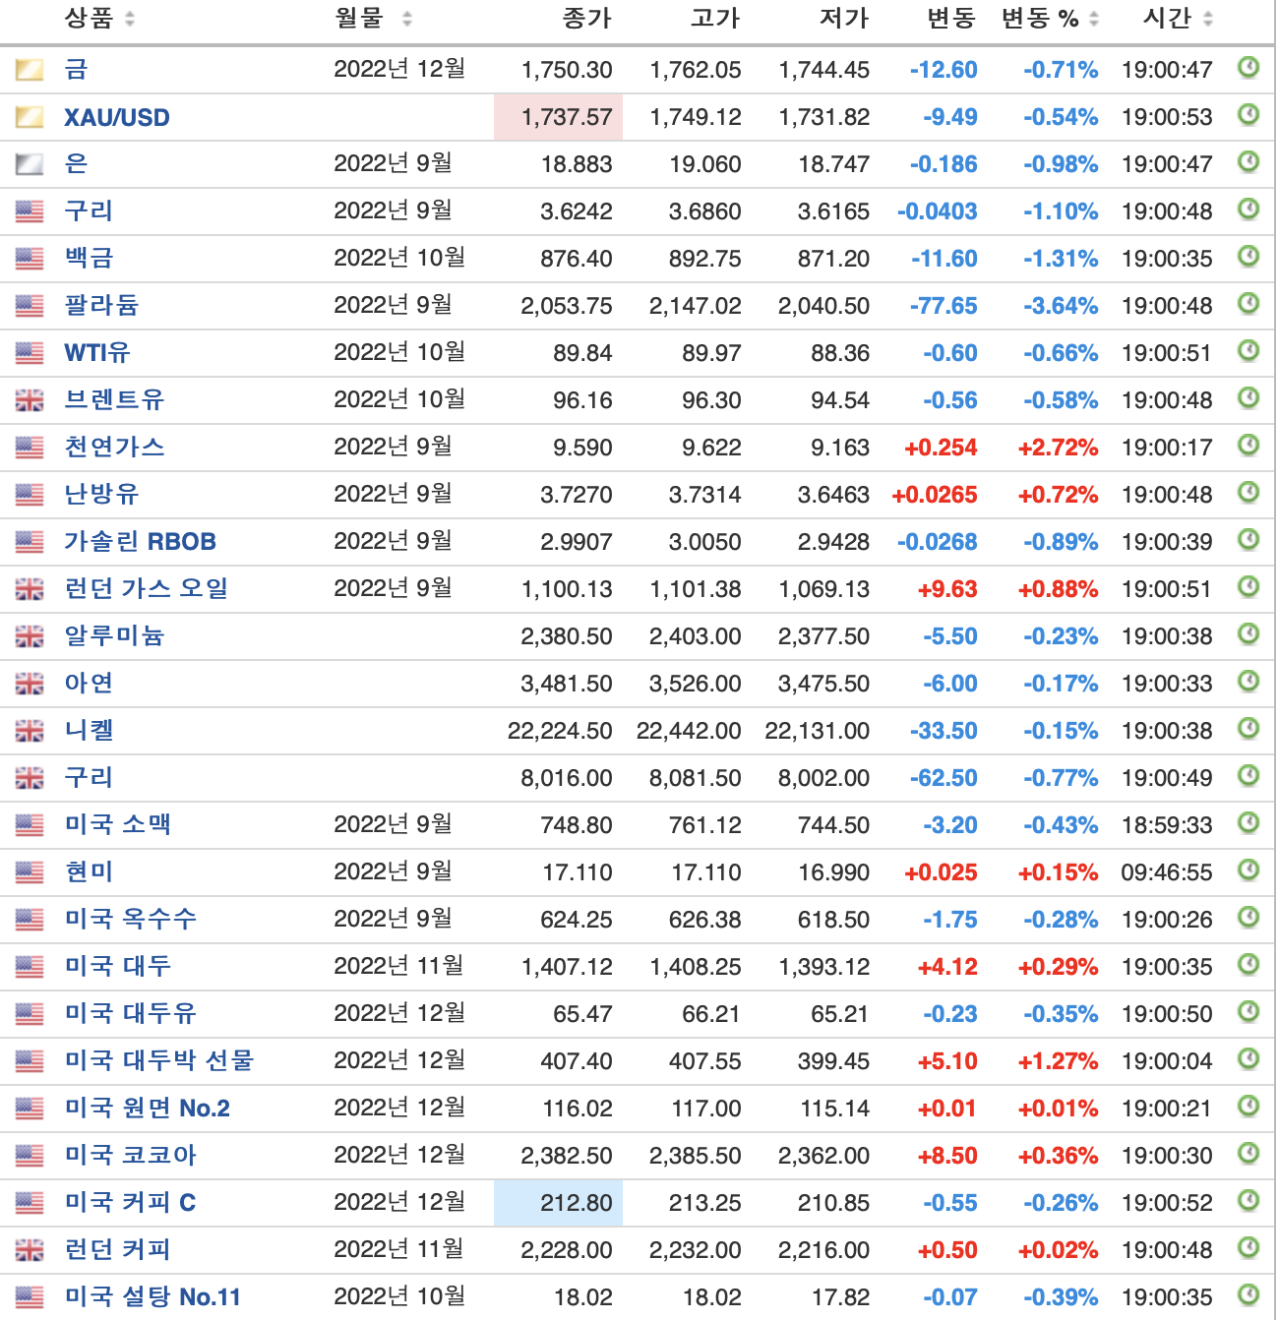
Task: Open the XAU/USD link
Action: [x=117, y=118]
